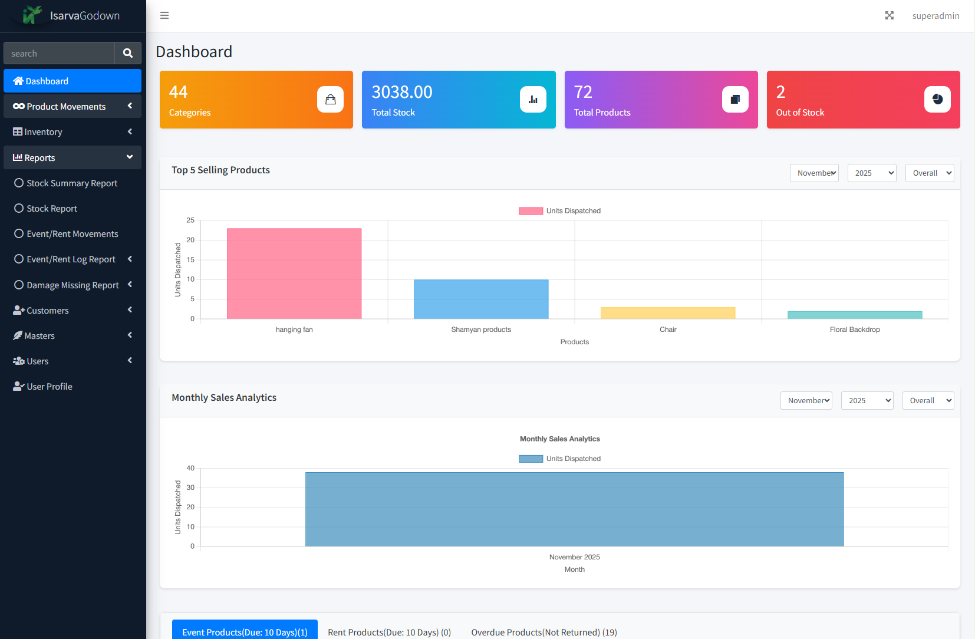The width and height of the screenshot is (975, 639).
Task: Open month dropdown in Monthly Sales Analytics
Action: 806,400
